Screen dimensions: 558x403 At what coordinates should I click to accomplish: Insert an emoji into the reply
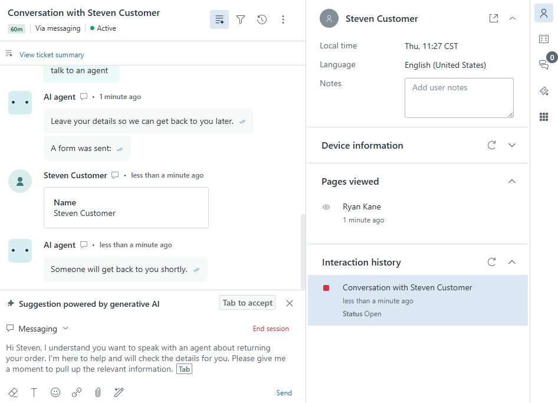tap(55, 392)
